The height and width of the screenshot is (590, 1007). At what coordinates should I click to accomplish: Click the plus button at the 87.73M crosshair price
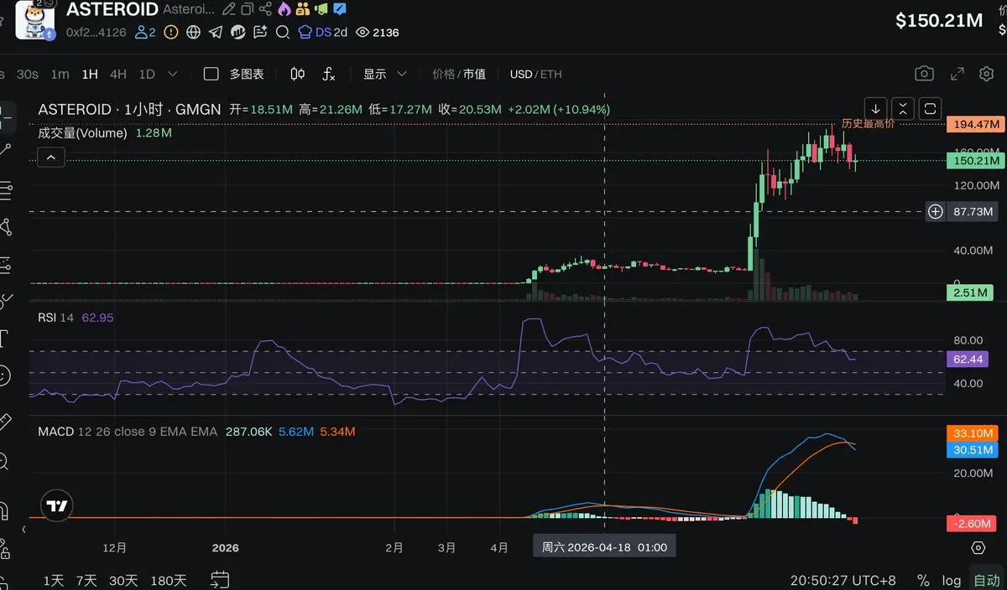935,211
